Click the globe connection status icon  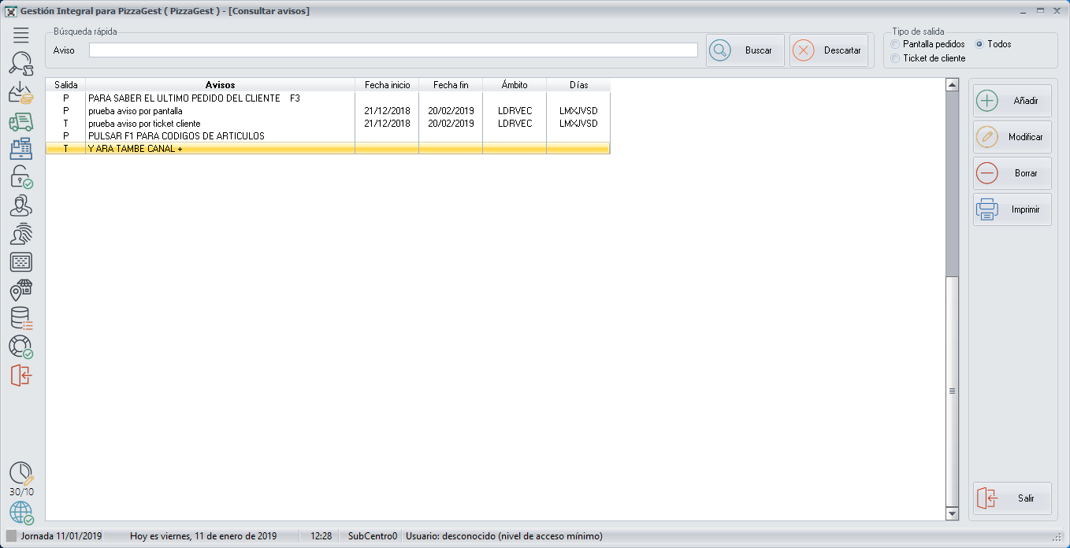tap(21, 513)
